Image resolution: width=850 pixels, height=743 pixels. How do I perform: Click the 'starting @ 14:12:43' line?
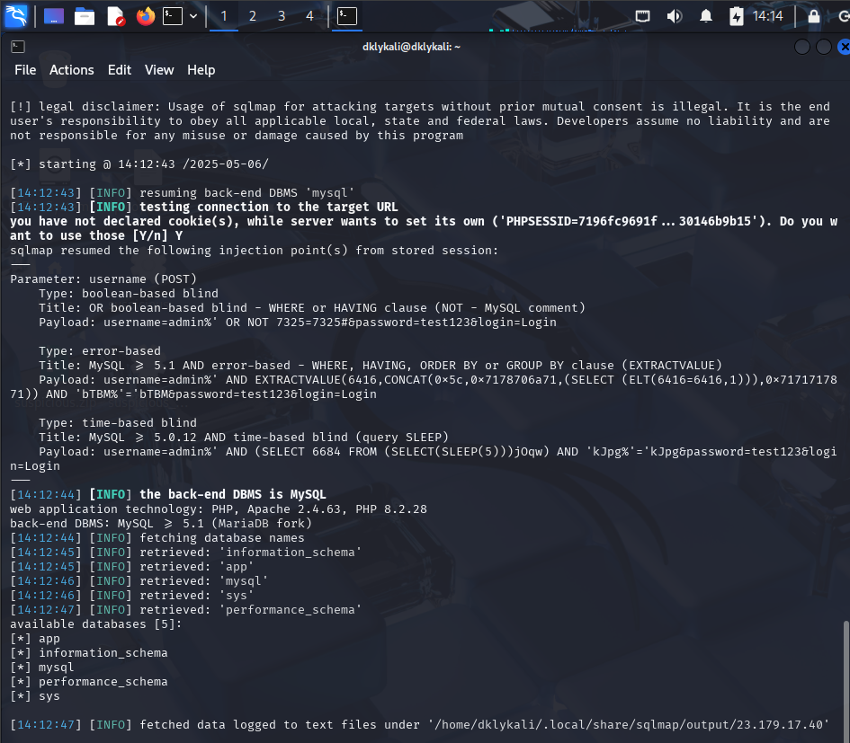click(139, 164)
